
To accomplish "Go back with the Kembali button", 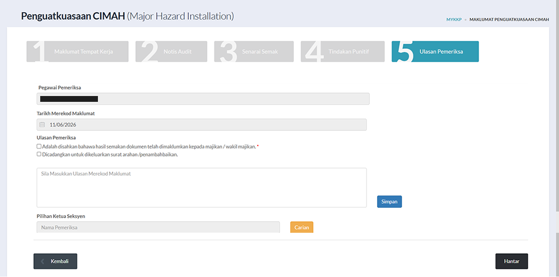I will 55,261.
